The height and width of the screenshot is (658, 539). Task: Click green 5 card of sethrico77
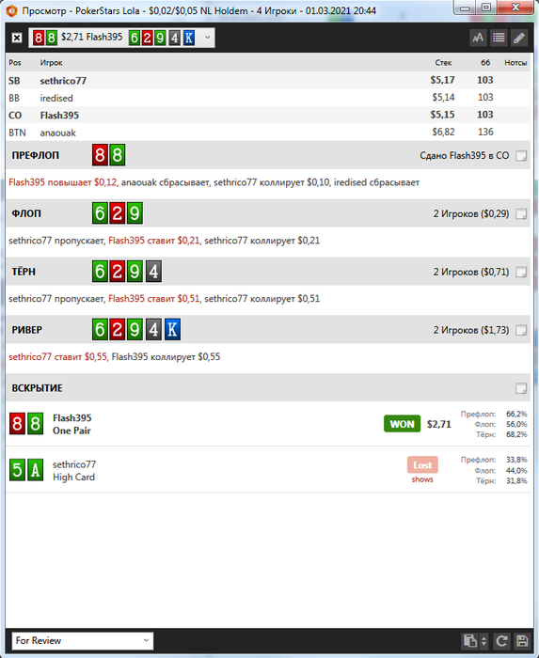(x=17, y=470)
